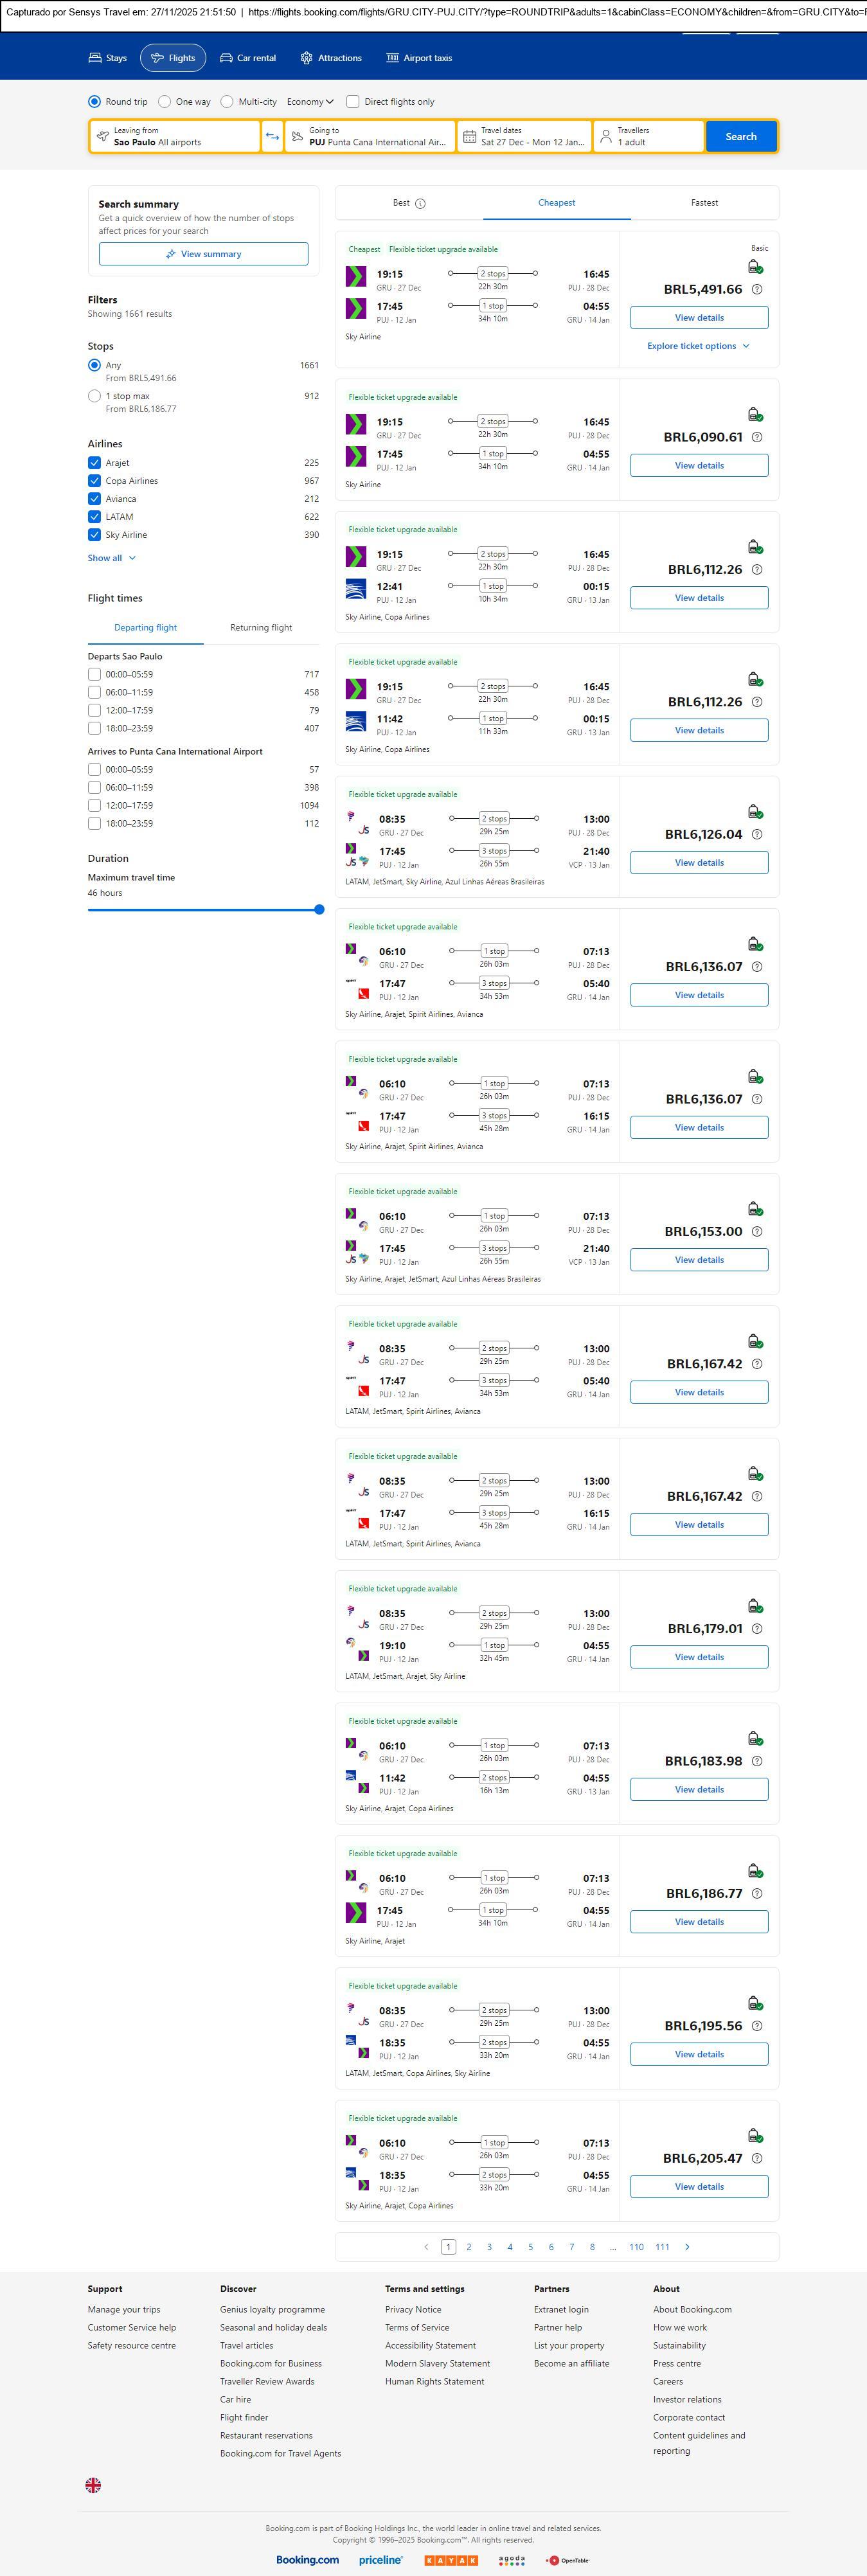Expand the Show all airlines list
867x2576 pixels.
111,558
